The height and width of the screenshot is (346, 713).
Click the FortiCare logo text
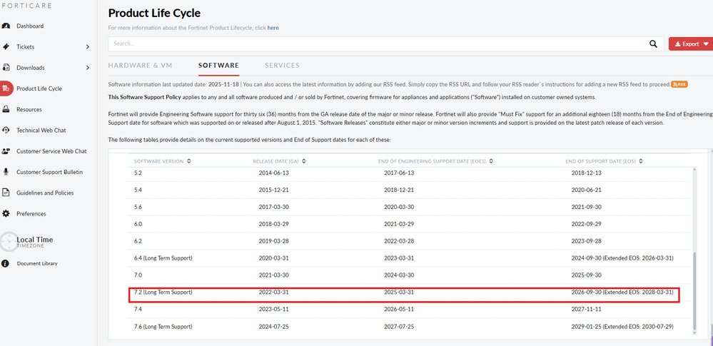click(26, 6)
